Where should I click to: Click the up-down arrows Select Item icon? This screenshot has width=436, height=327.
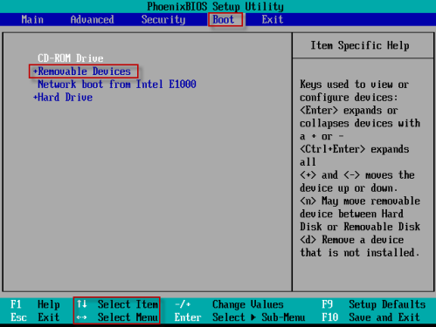82,304
